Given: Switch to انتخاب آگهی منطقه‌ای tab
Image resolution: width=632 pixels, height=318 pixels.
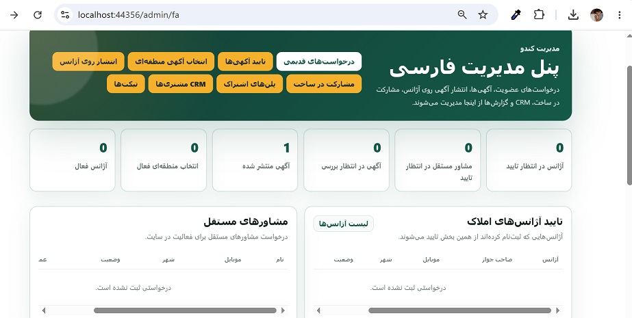Looking at the screenshot, I should click(x=171, y=62).
